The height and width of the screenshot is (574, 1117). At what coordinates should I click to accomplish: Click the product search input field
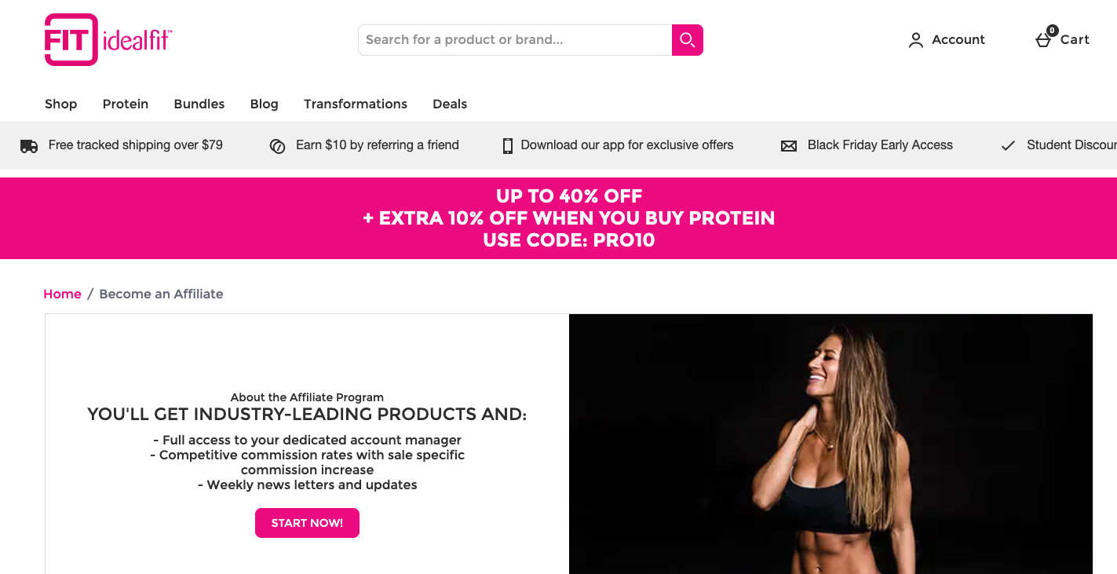coord(515,40)
